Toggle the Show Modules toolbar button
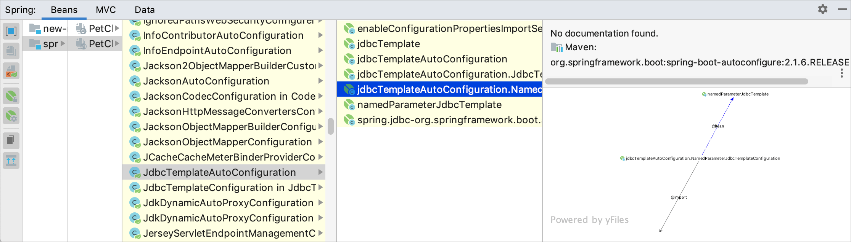The image size is (851, 242). click(11, 31)
